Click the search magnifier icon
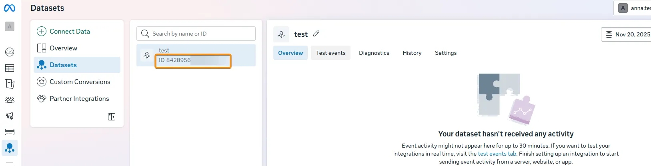 [x=145, y=34]
